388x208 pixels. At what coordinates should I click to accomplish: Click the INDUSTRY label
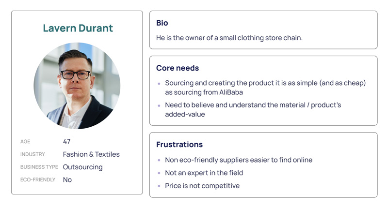[x=32, y=154]
